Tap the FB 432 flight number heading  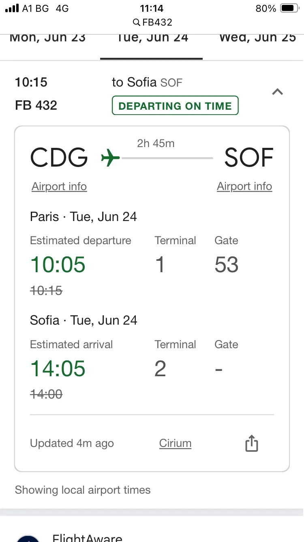pos(36,105)
